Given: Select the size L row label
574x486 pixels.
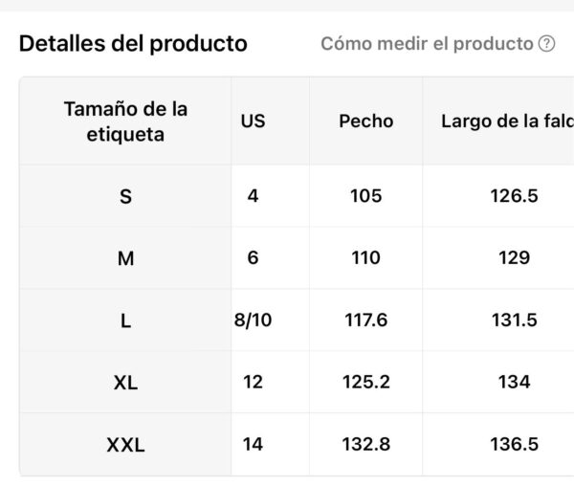Looking at the screenshot, I should [125, 320].
